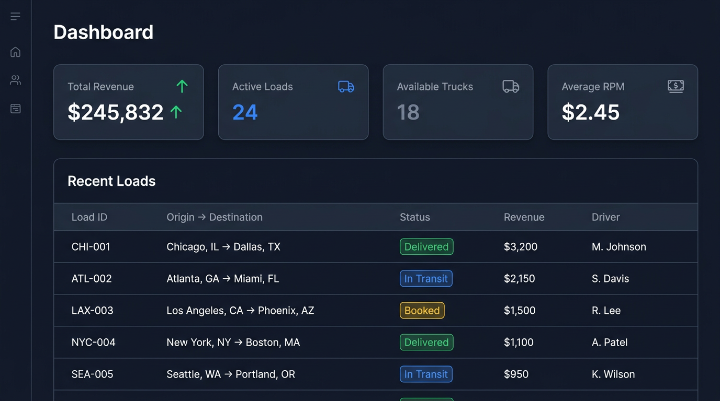Click driver R. Lee
Screen dimensions: 720x401
[606, 311]
